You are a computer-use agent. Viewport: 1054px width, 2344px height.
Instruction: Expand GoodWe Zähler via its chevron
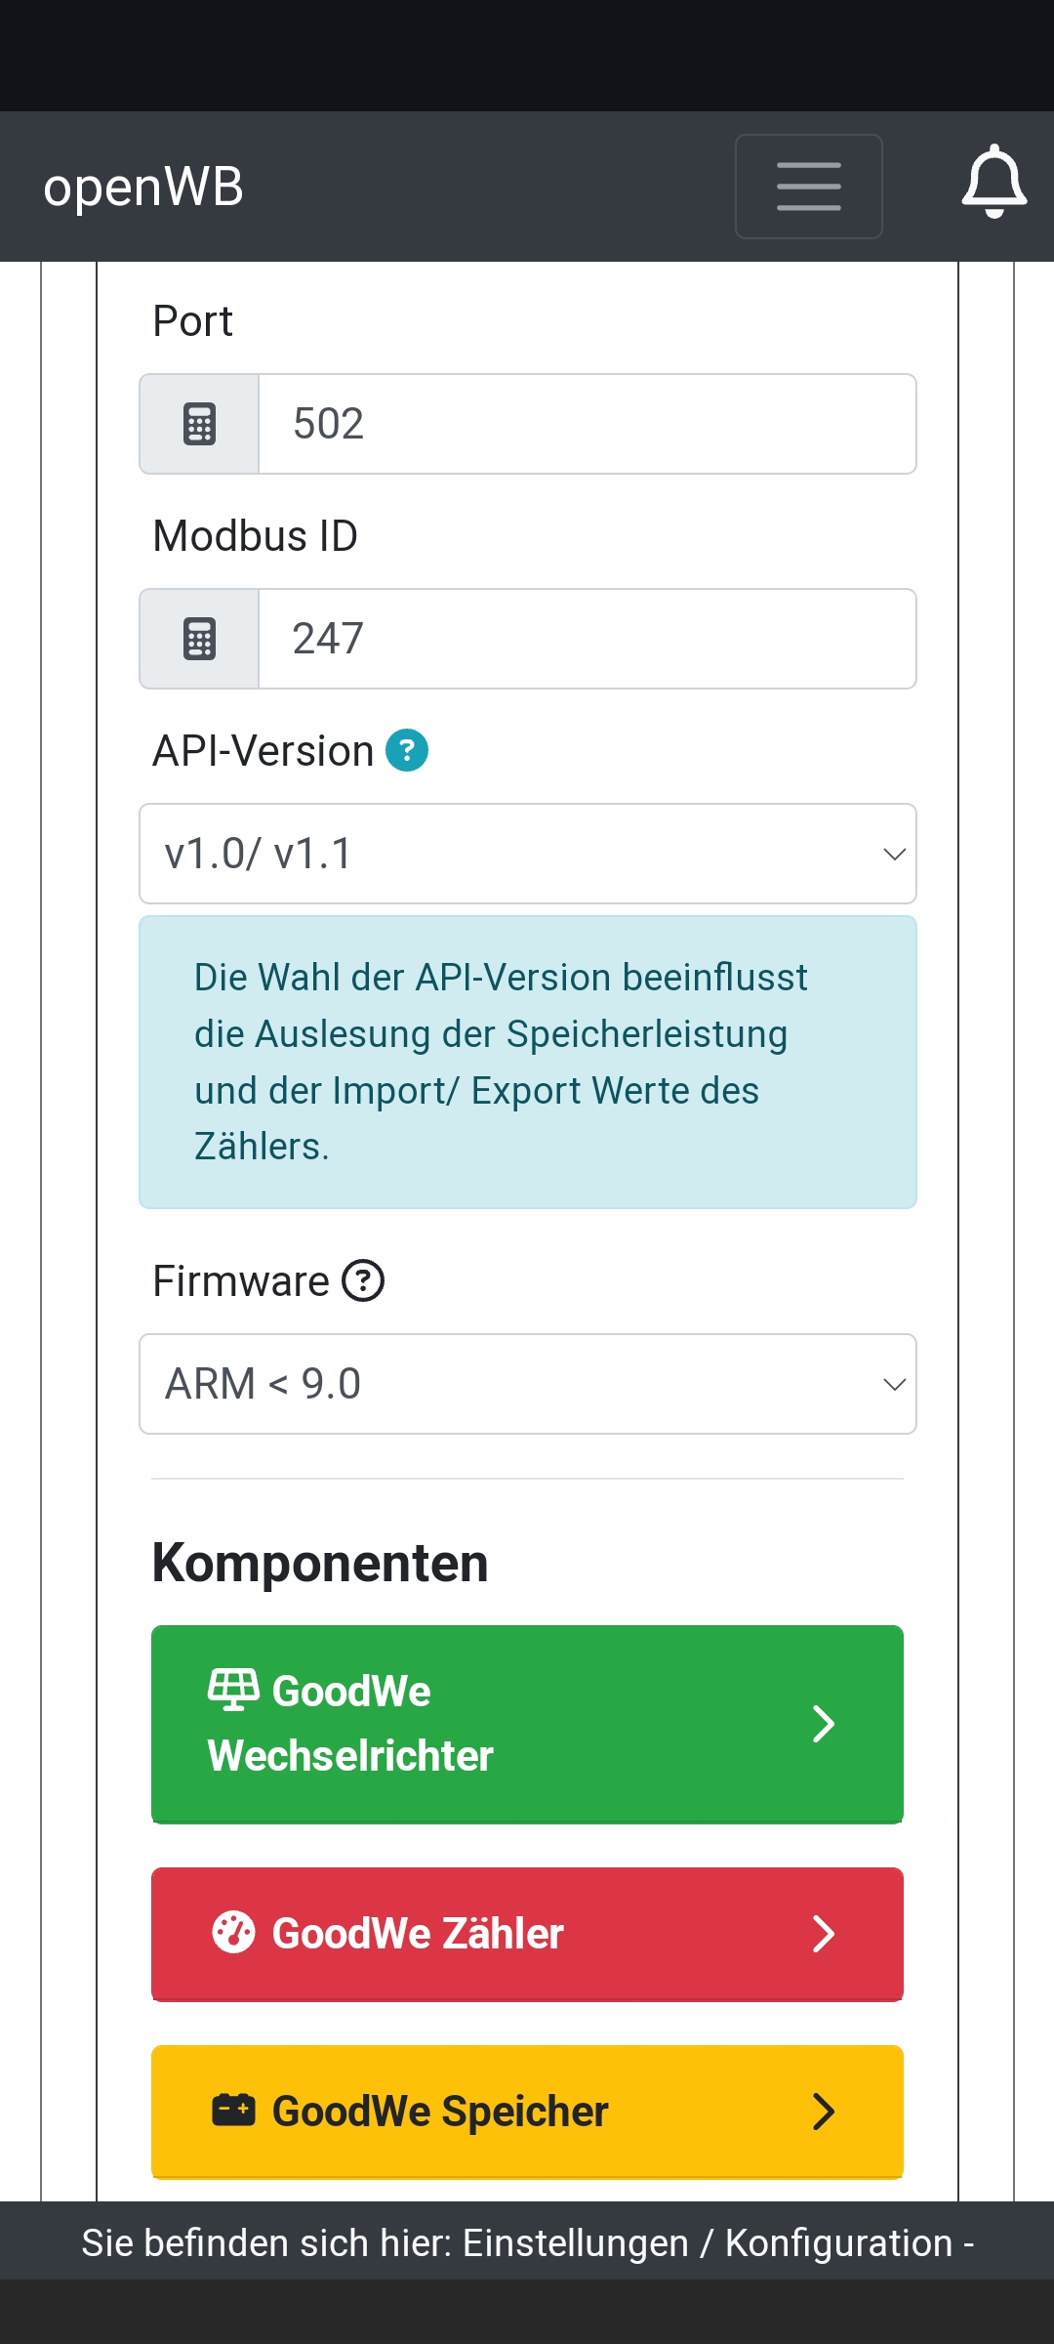824,1934
